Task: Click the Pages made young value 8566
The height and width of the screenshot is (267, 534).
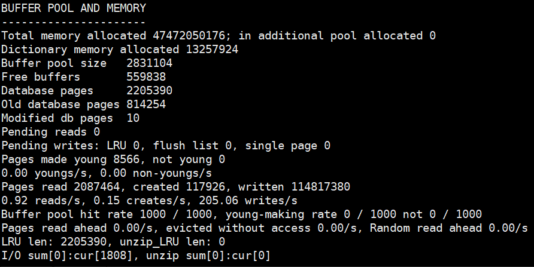Action: click(x=126, y=159)
